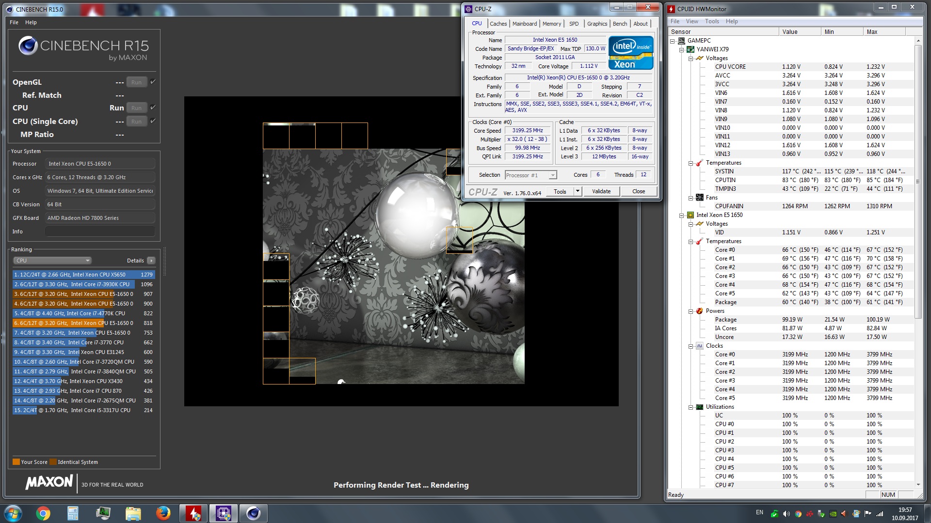Uncheck the CPU test checkbox
This screenshot has height=523, width=931.
pos(153,108)
